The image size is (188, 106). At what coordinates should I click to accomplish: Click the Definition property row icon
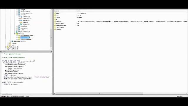(55, 21)
